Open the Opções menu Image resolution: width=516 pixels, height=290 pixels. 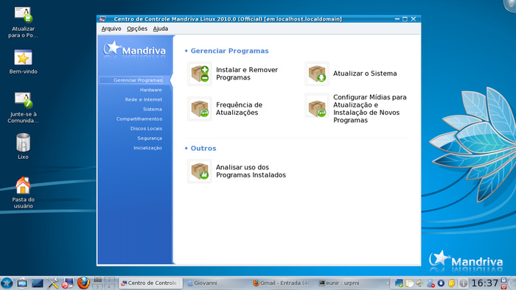coord(137,29)
